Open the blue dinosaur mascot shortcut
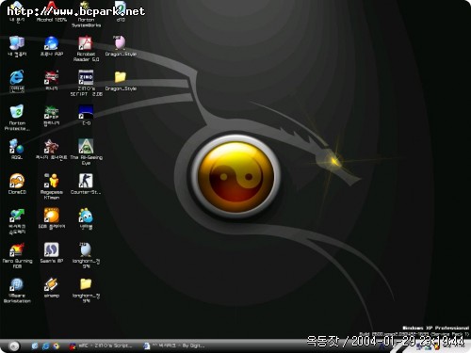Screen dimensions: 471x353 click(x=86, y=218)
